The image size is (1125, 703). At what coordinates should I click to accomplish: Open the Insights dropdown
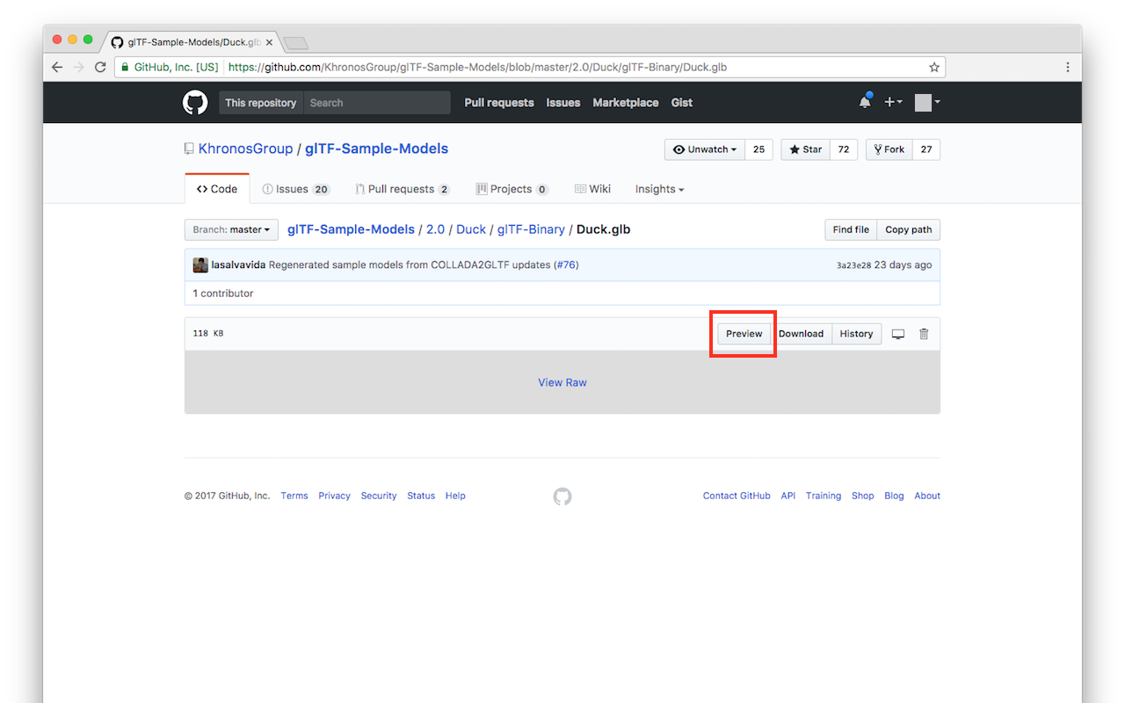[x=658, y=188]
